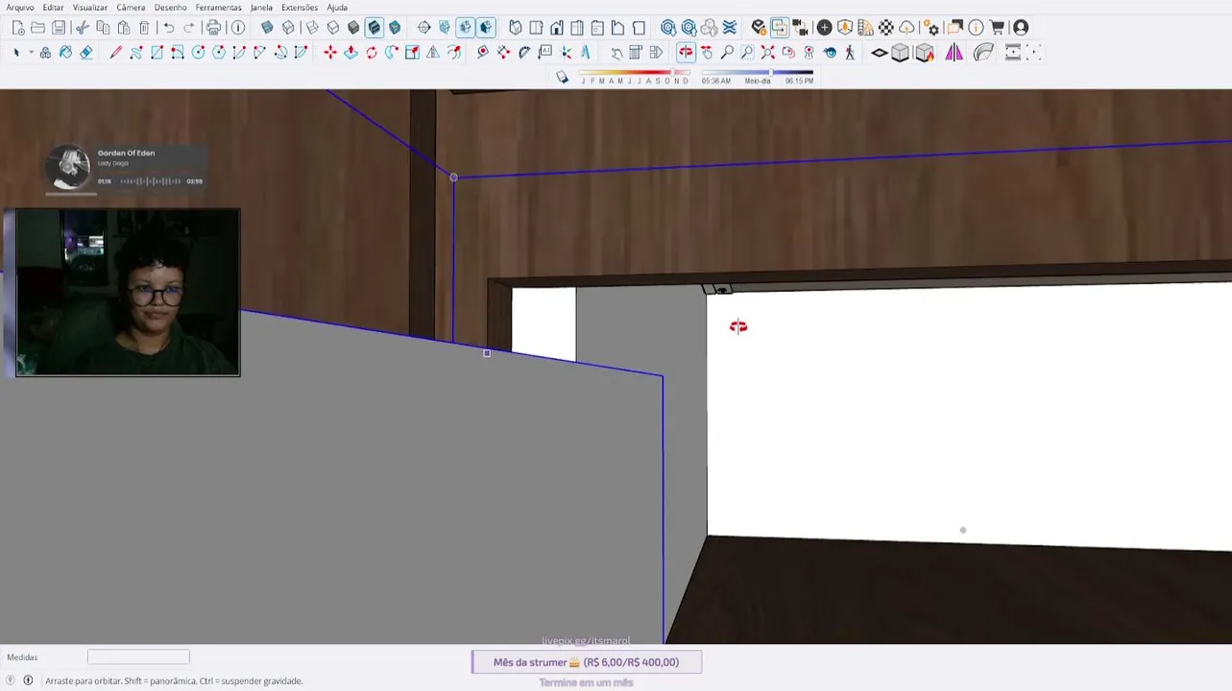Viewport: 1232px width, 691px height.
Task: Activate the Tape Measure tool
Action: pyautogui.click(x=482, y=53)
